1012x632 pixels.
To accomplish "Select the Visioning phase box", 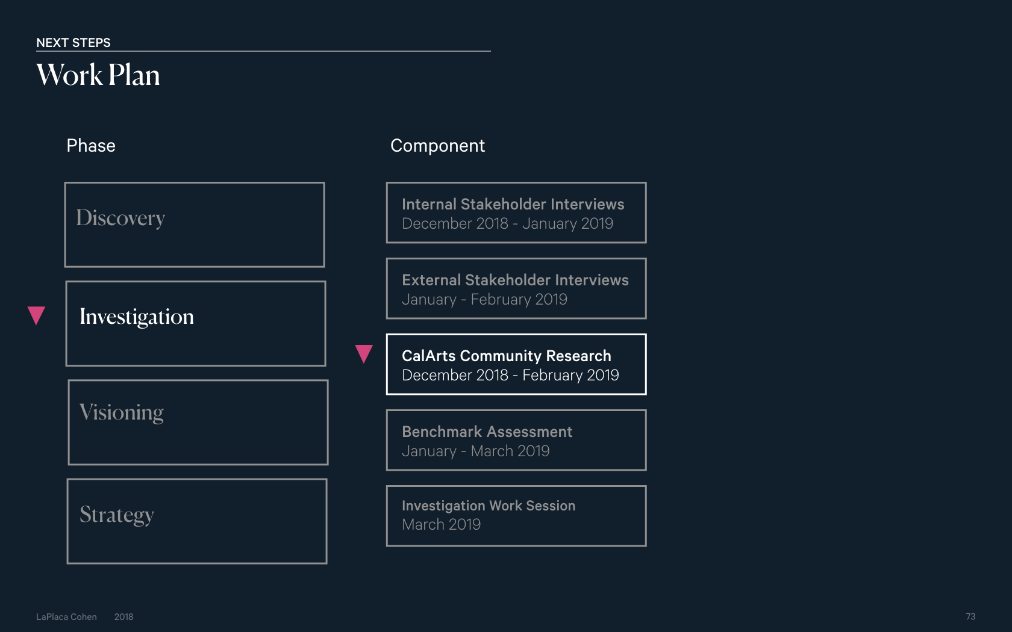I will point(198,422).
